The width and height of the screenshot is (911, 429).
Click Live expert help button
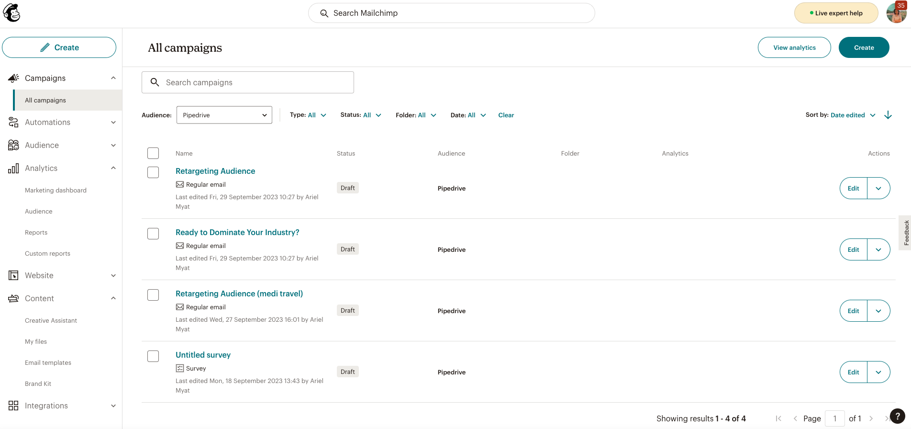[836, 13]
